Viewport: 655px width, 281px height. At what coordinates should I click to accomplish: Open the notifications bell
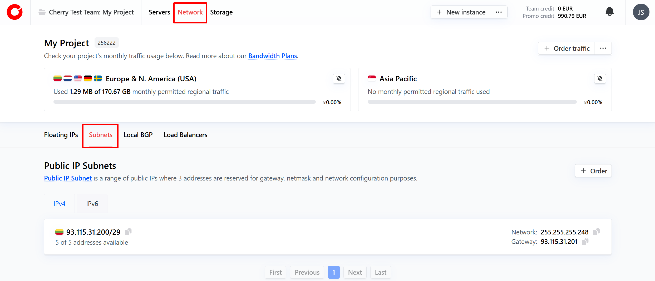(609, 12)
